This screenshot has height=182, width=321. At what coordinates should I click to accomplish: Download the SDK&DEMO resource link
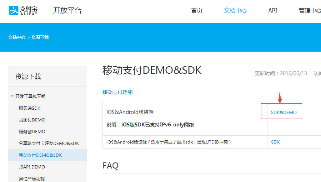(x=284, y=112)
